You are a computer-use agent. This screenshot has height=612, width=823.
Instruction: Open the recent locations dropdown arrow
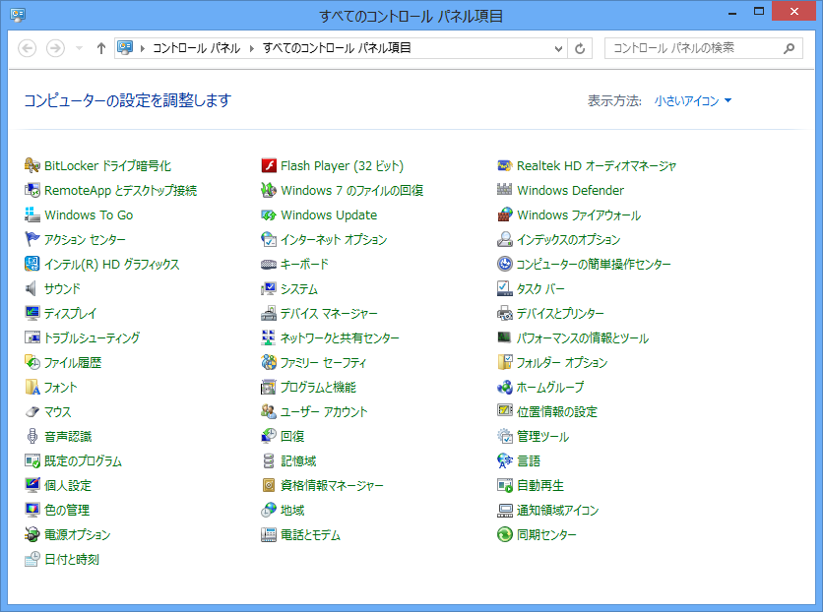pyautogui.click(x=80, y=48)
